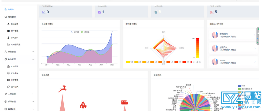
Task: Toggle the 1月 radar legend item
Action: click(x=130, y=62)
